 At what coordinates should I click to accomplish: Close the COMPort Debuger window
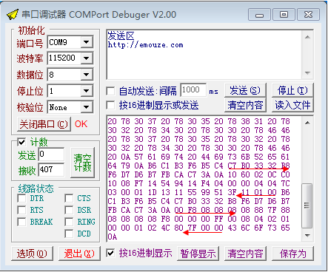tap(308, 15)
